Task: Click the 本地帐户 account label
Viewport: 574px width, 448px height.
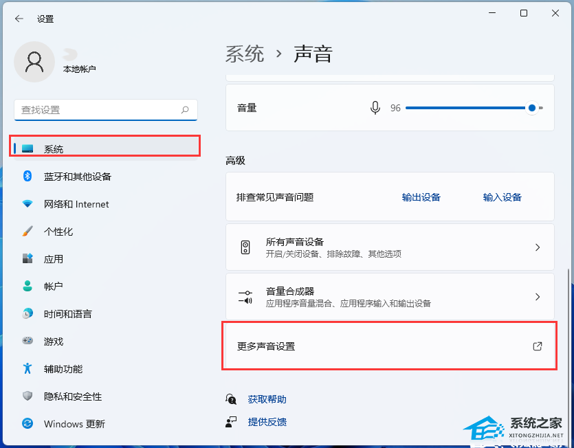Action: (x=80, y=69)
